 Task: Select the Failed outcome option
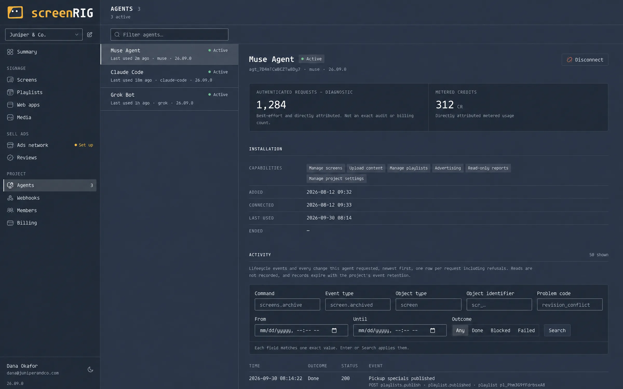(x=526, y=330)
